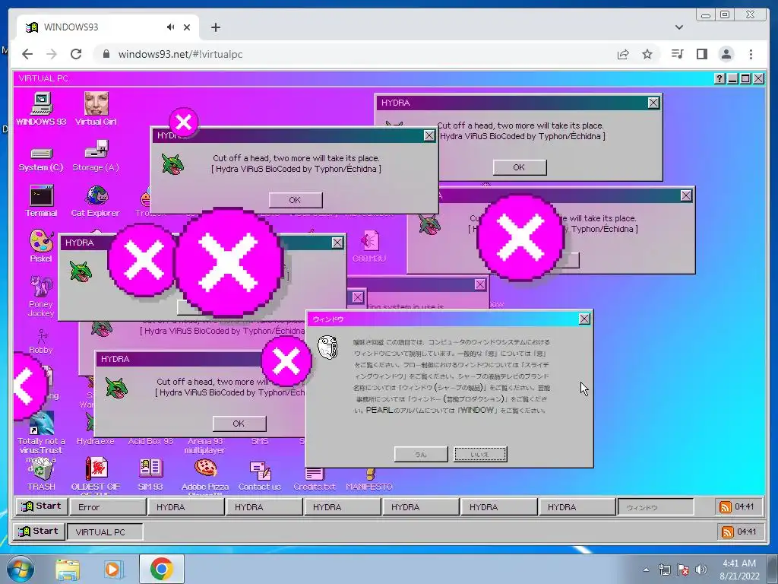The width and height of the screenshot is (778, 584).
Task: Open the Contact us icon
Action: click(260, 475)
